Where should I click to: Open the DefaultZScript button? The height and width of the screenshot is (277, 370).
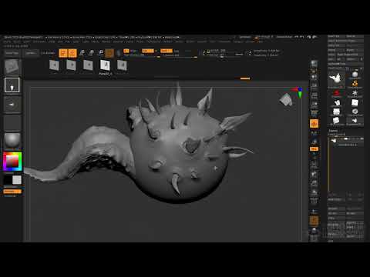pyautogui.click(x=284, y=37)
